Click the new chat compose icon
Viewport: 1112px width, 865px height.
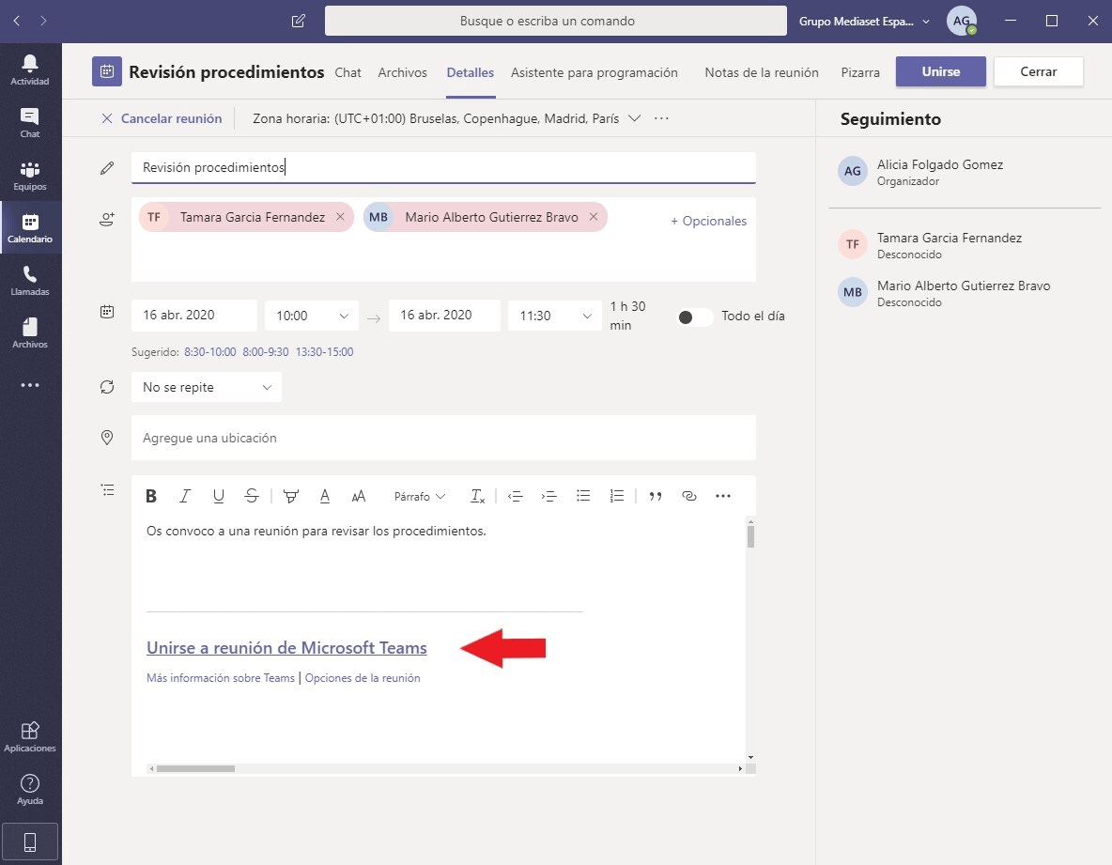click(x=299, y=21)
